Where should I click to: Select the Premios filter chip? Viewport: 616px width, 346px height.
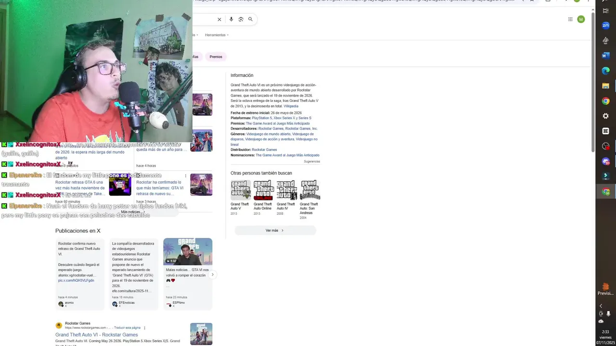pyautogui.click(x=216, y=57)
